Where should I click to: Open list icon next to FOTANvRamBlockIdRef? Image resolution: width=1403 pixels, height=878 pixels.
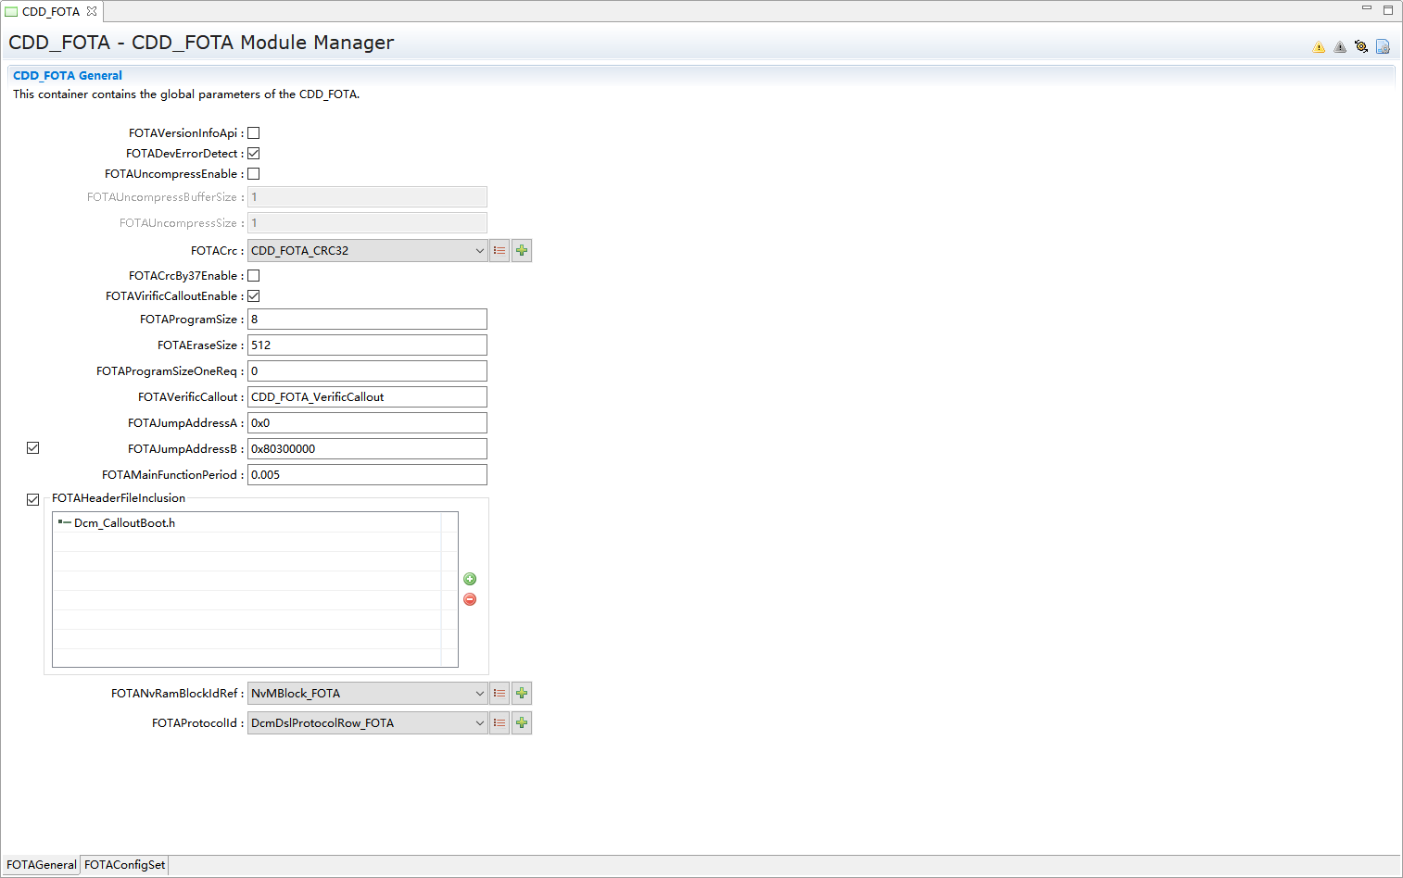499,693
